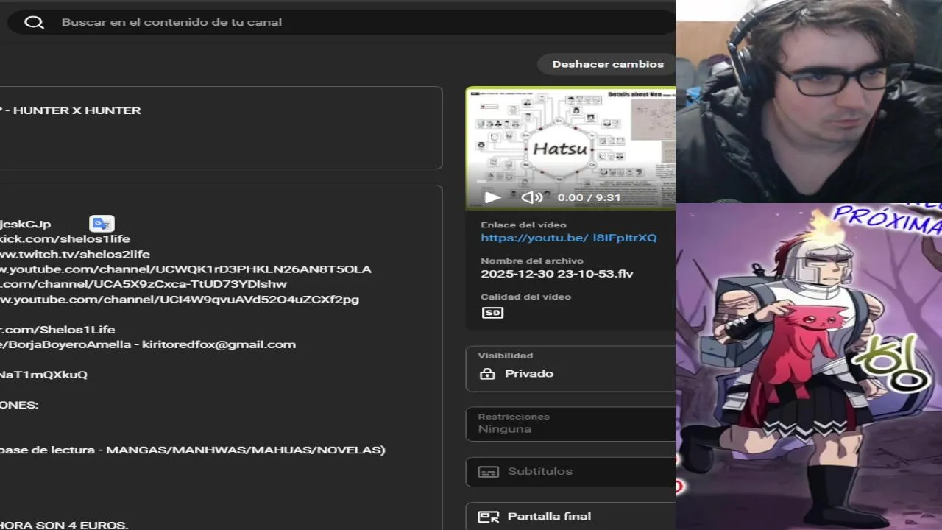This screenshot has width=942, height=530.
Task: Click the 'HUNTER X HUNTER' title field
Action: point(221,128)
